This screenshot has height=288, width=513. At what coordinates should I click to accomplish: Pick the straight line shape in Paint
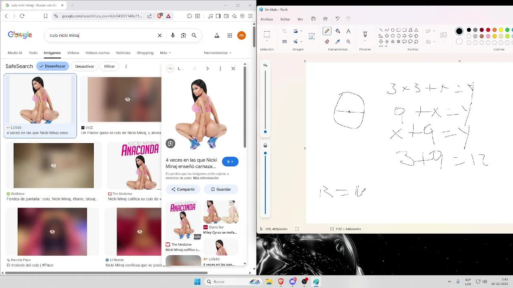(x=381, y=30)
